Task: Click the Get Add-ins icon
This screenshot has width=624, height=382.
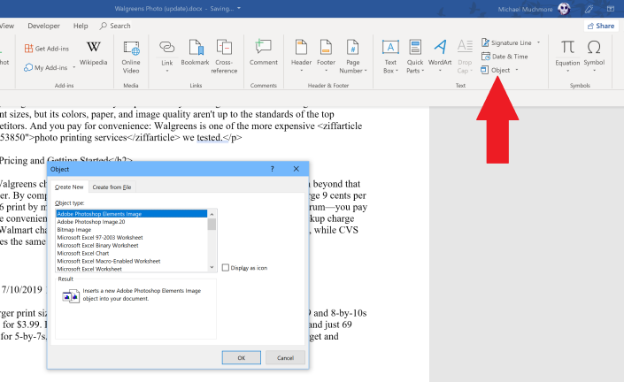Action: [28, 49]
